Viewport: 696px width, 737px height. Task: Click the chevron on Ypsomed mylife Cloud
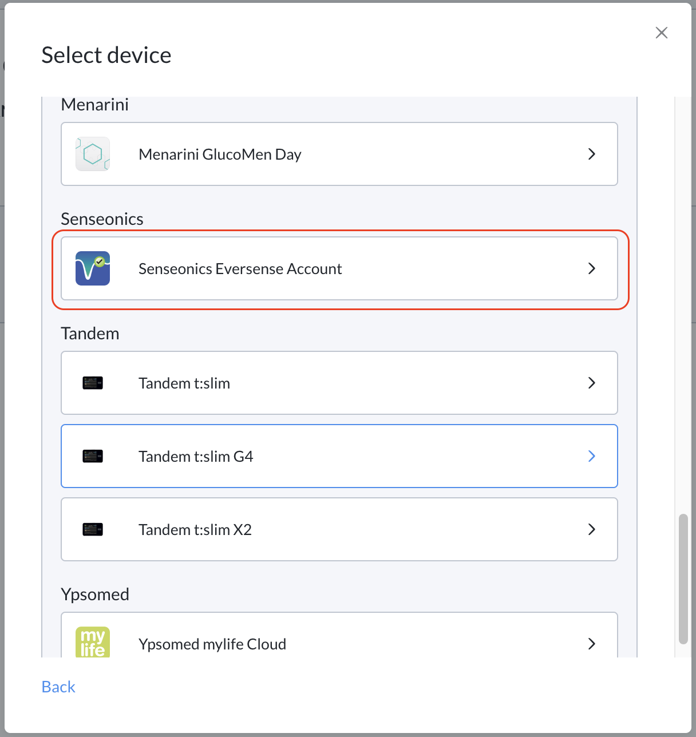click(592, 644)
